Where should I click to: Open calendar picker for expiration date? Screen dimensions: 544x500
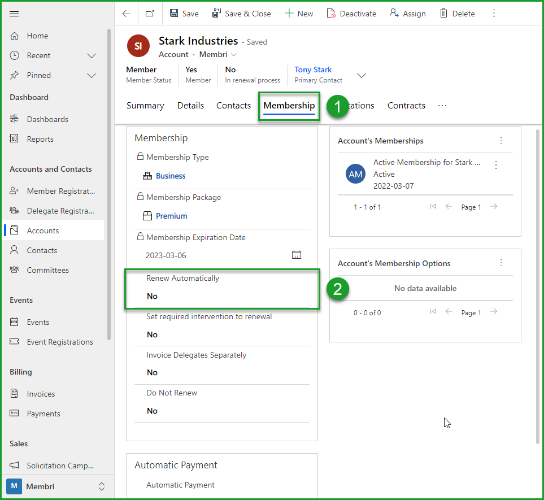click(x=297, y=255)
